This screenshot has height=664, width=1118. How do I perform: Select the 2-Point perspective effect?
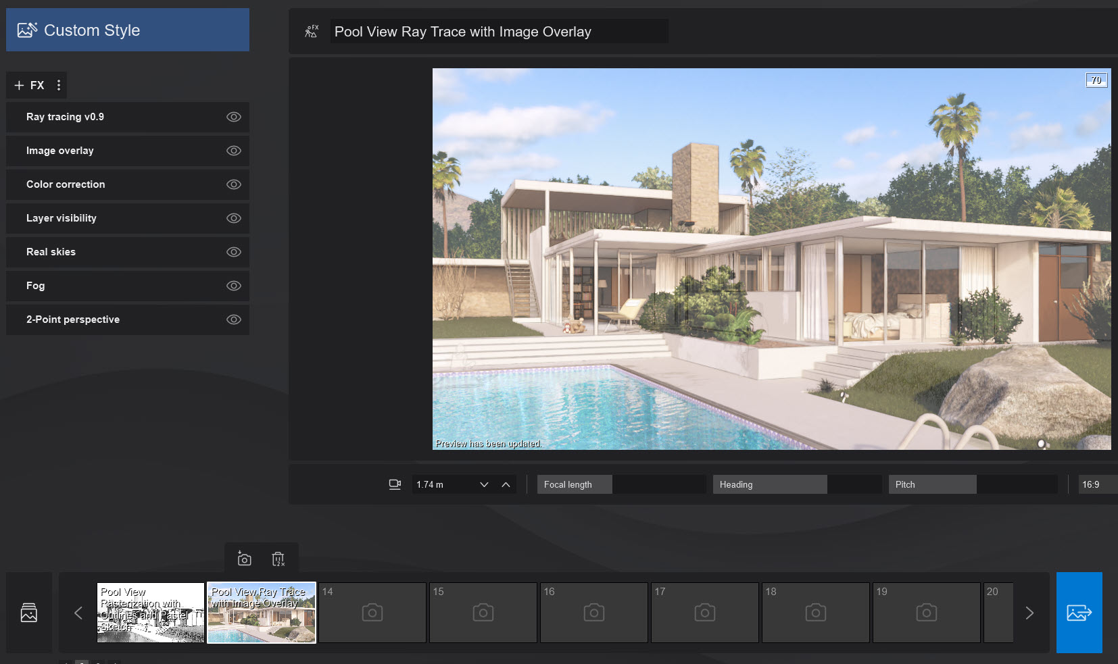click(73, 320)
